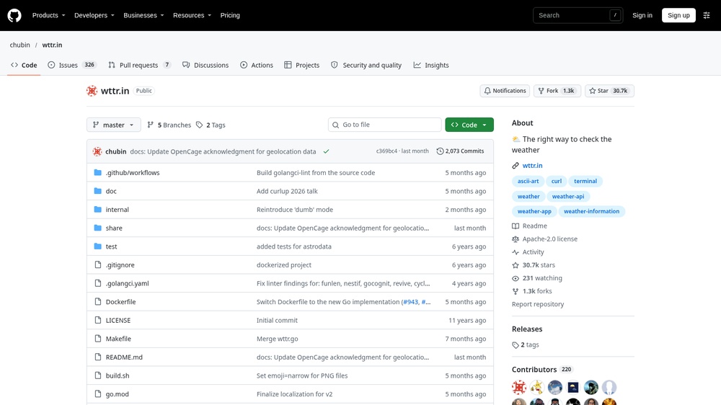Open the Projects tab

coord(301,65)
